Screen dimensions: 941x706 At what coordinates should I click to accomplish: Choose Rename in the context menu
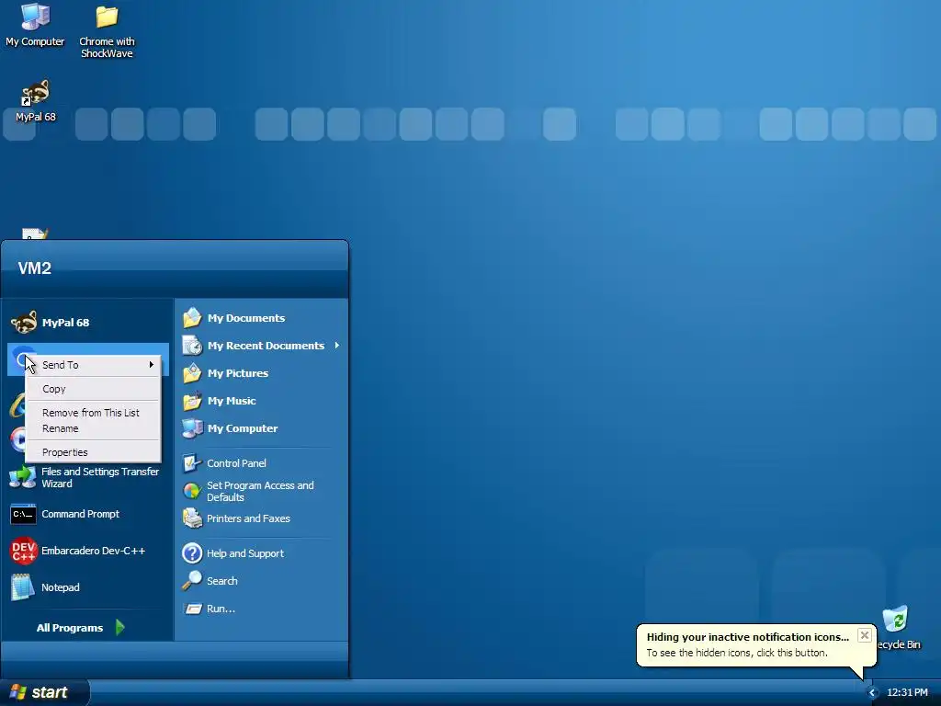(x=93, y=428)
